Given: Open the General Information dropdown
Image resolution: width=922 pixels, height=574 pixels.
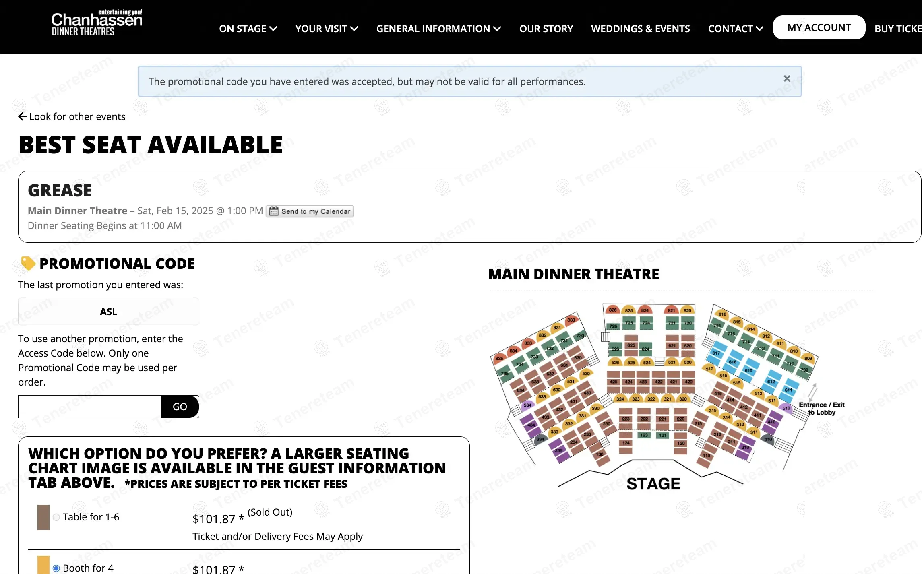Looking at the screenshot, I should pyautogui.click(x=438, y=29).
